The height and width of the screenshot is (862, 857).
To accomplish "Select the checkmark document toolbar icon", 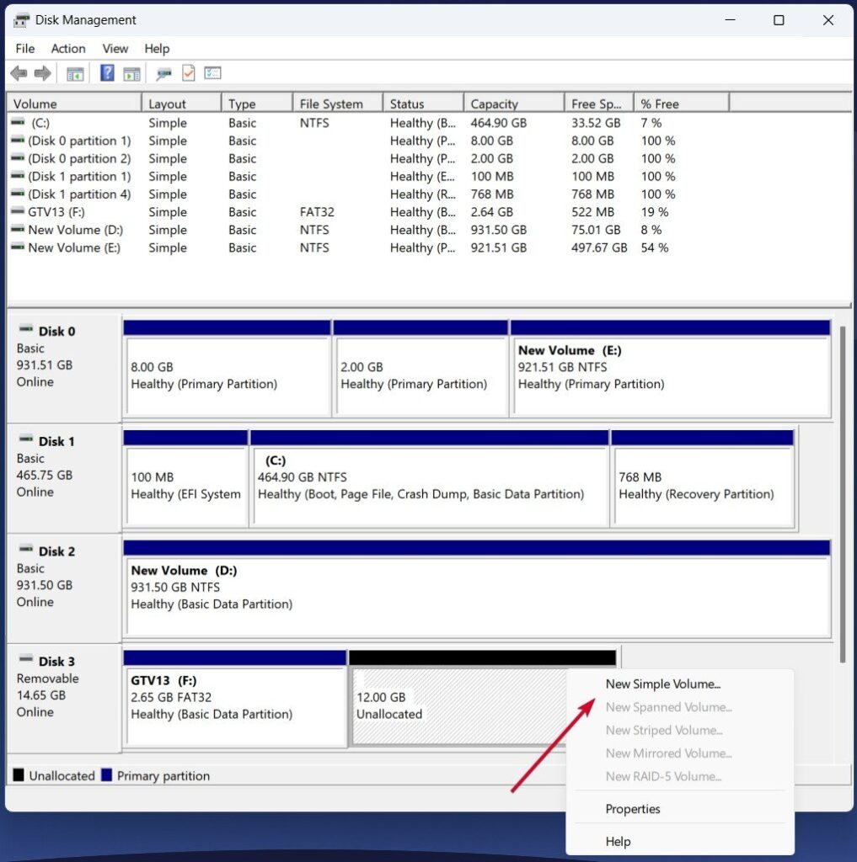I will tap(188, 72).
